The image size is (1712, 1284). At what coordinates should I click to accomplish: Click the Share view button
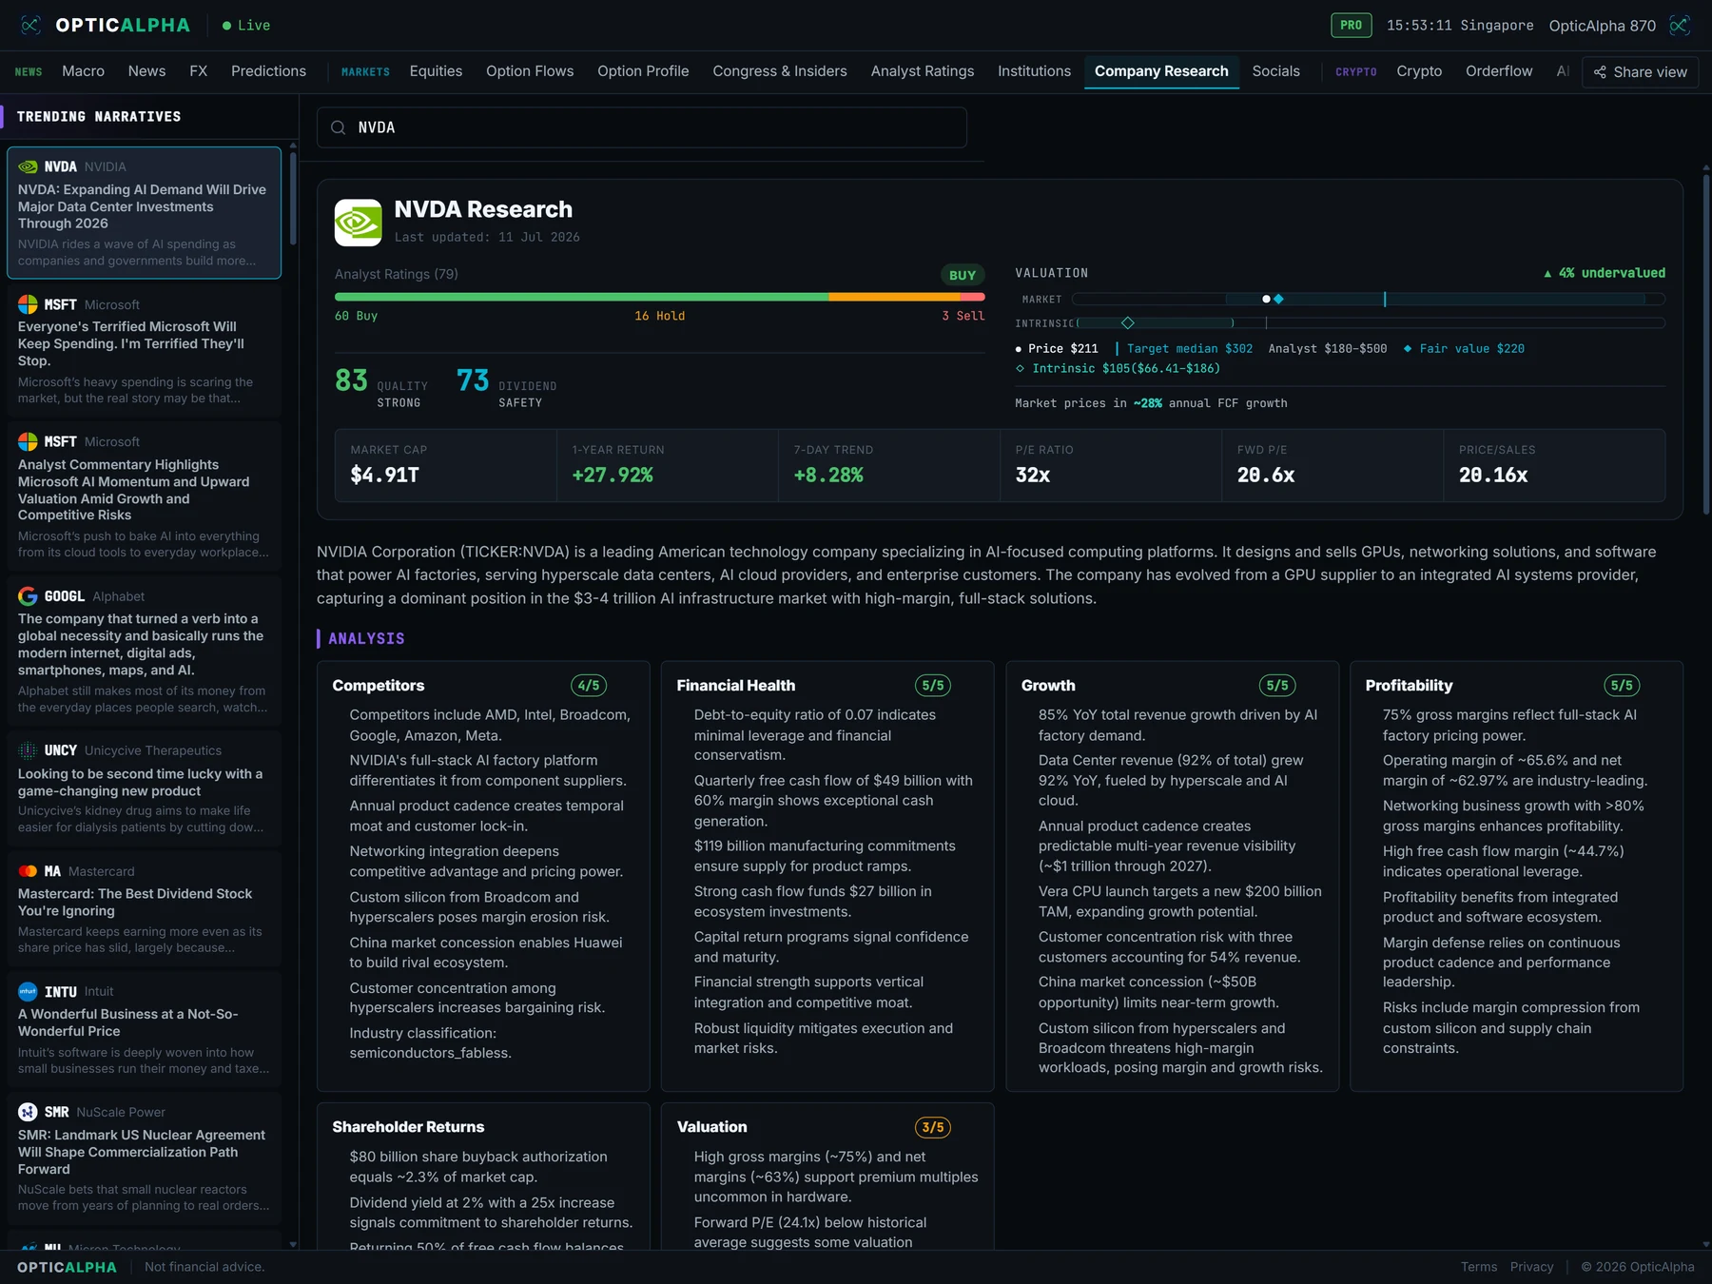click(1640, 72)
